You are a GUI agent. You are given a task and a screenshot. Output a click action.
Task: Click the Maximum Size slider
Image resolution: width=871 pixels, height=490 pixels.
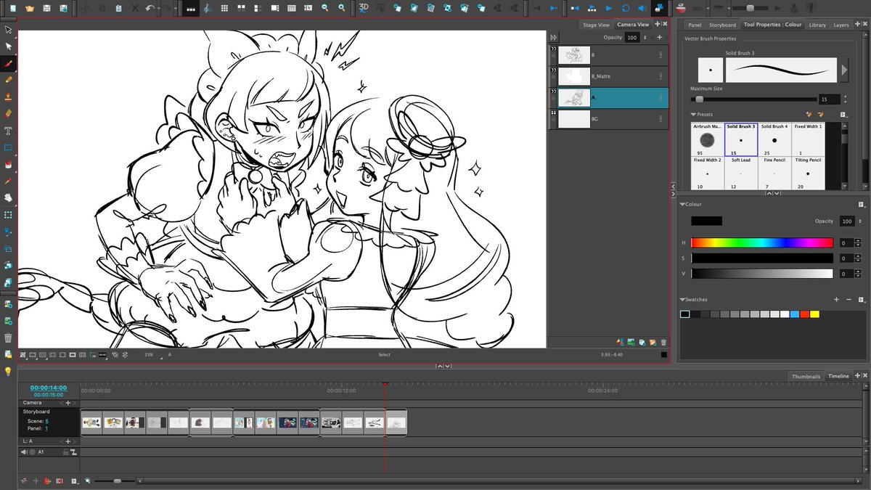tap(753, 99)
